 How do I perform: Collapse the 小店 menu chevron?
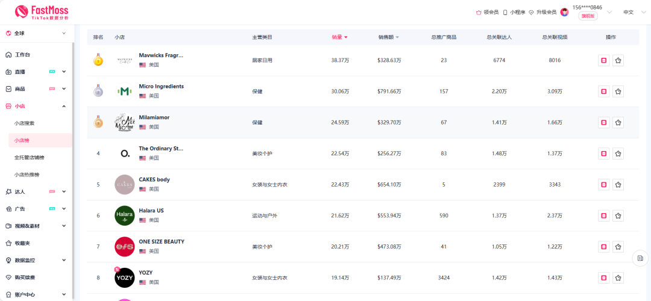[64, 106]
